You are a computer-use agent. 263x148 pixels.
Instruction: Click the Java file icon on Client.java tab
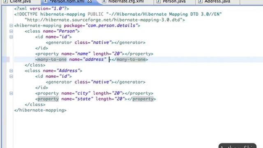pyautogui.click(x=5, y=1)
